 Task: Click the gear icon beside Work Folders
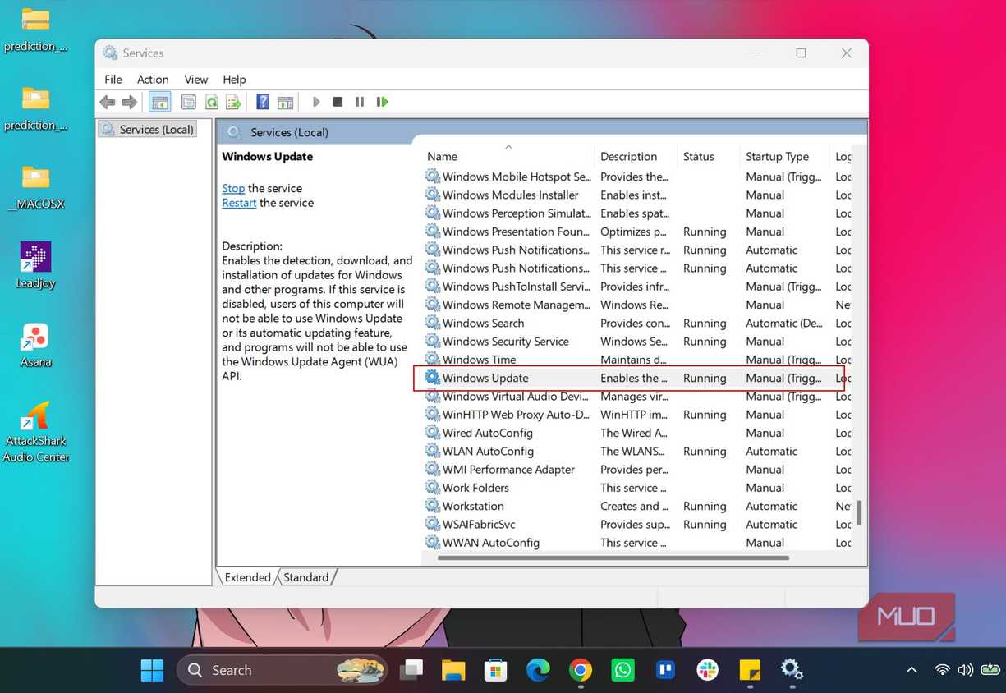432,488
